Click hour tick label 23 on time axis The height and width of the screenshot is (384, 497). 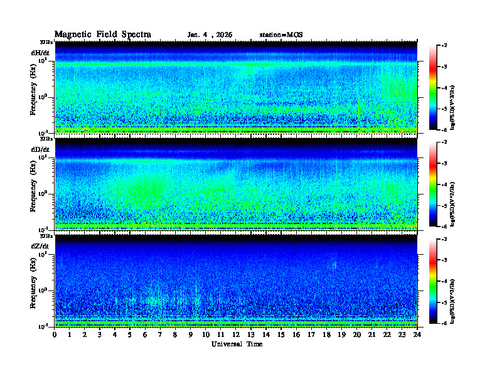pos(402,334)
